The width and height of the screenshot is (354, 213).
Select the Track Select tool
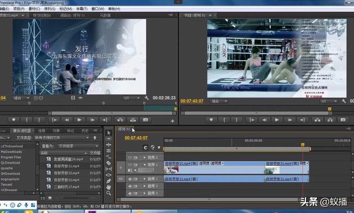(108, 139)
